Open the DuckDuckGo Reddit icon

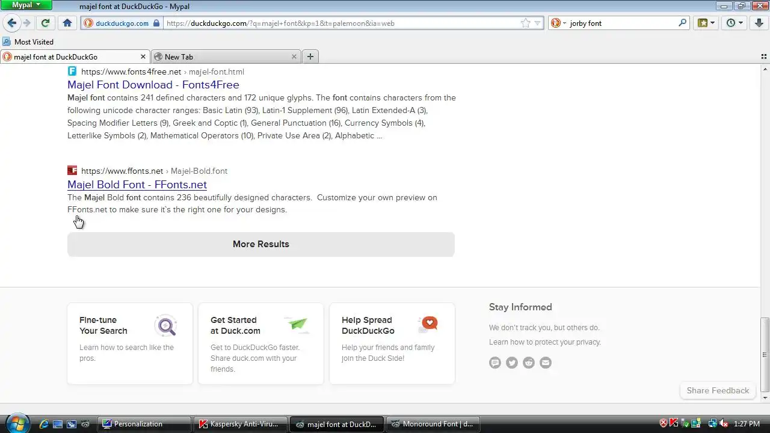(529, 363)
